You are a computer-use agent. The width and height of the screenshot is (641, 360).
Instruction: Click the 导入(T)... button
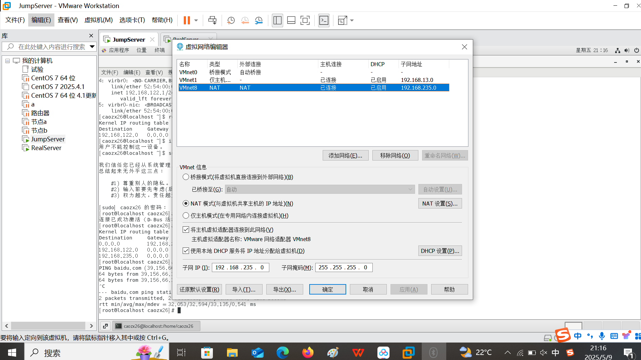click(244, 289)
